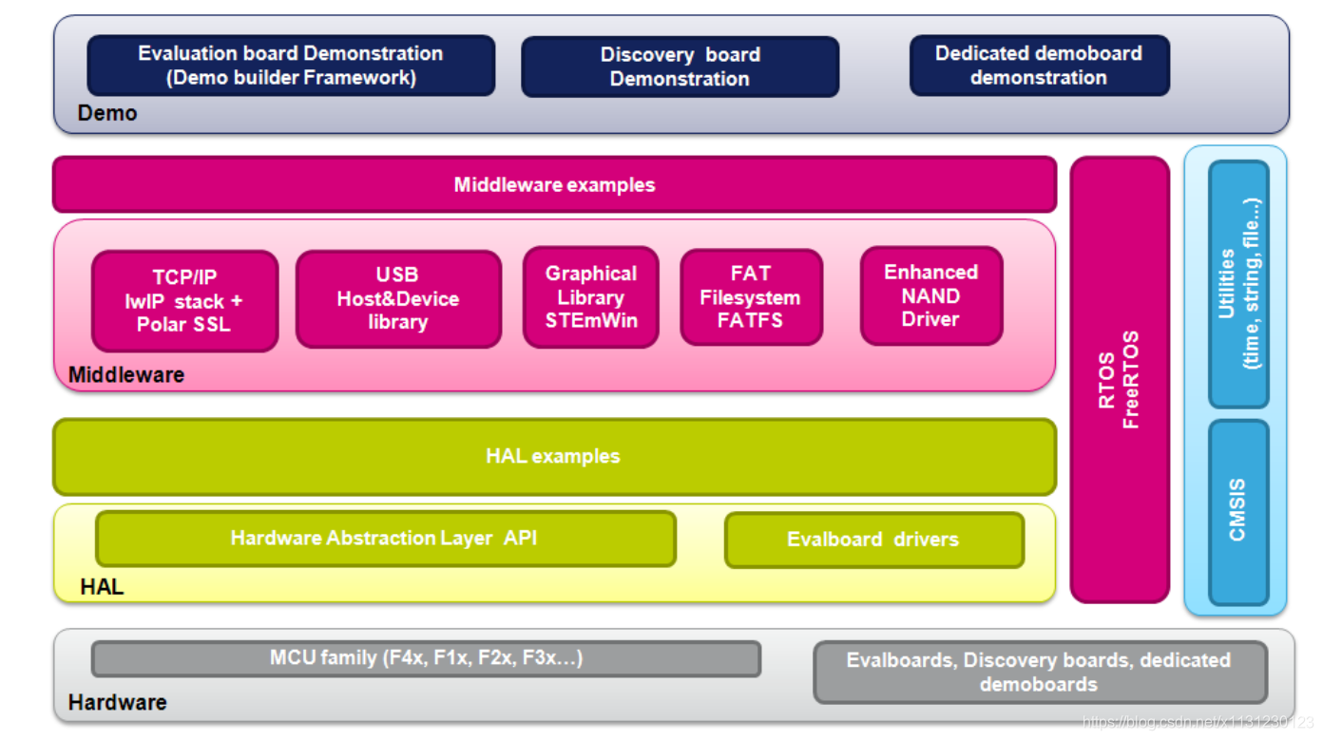Open the blog.csdn.net watermark link
This screenshot has width=1323, height=740.
tap(1198, 723)
